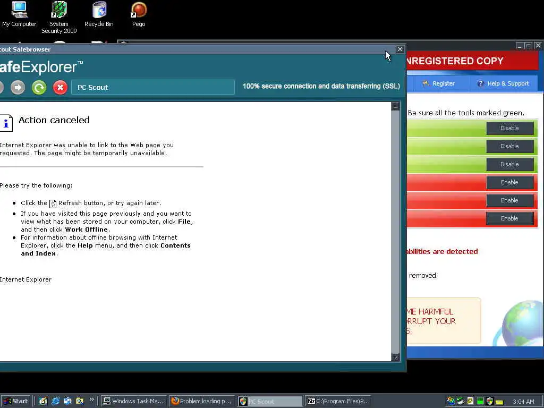544x408 pixels.
Task: Click the green refresh button in SafeExplorer
Action: (x=39, y=88)
